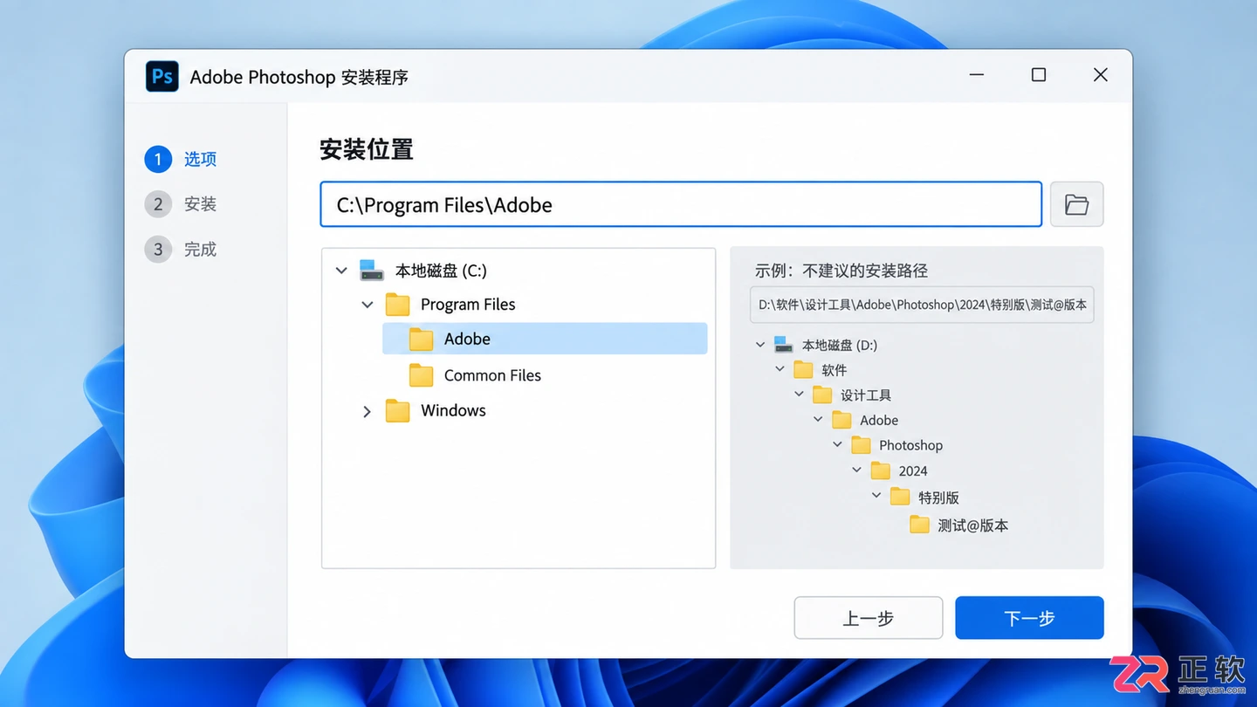Select the 设计工具 label text
Image resolution: width=1257 pixels, height=707 pixels.
click(866, 395)
